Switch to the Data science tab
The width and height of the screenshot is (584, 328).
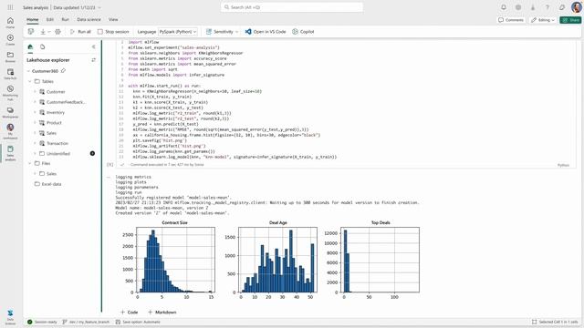[x=89, y=19]
